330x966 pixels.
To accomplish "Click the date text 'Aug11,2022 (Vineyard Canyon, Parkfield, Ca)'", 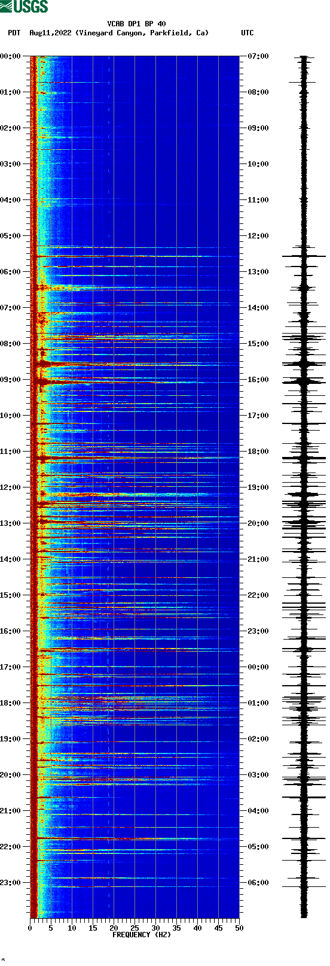I will (119, 33).
